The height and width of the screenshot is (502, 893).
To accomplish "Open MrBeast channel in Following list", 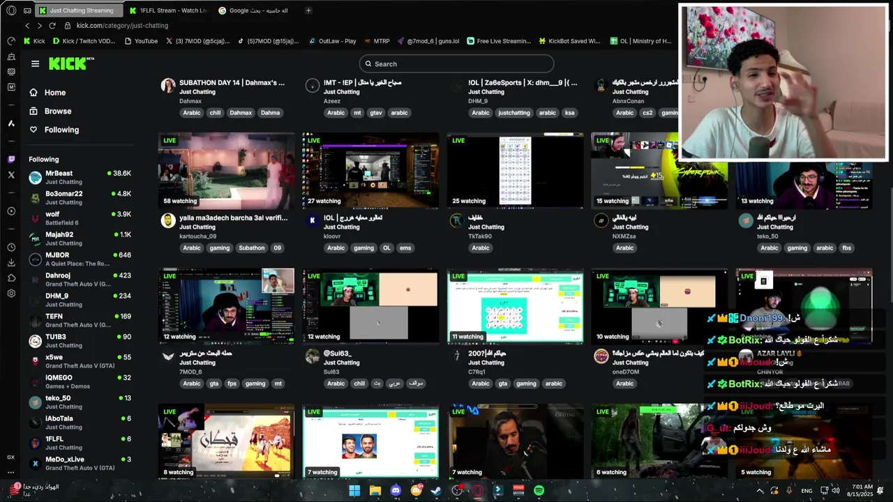I will (80, 178).
